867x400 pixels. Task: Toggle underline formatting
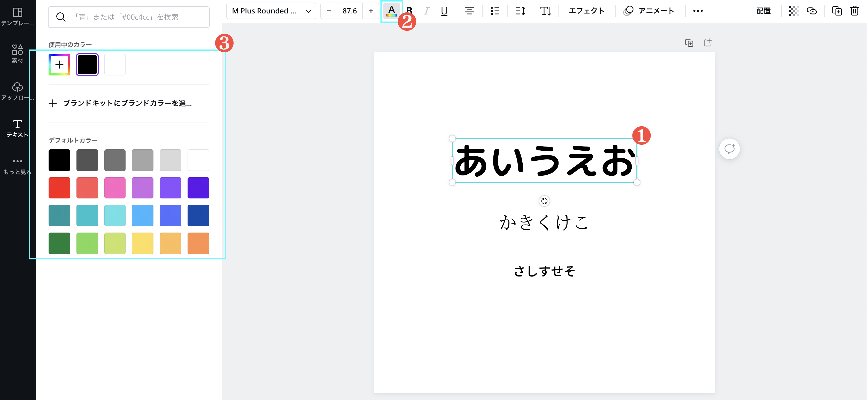[x=444, y=11]
